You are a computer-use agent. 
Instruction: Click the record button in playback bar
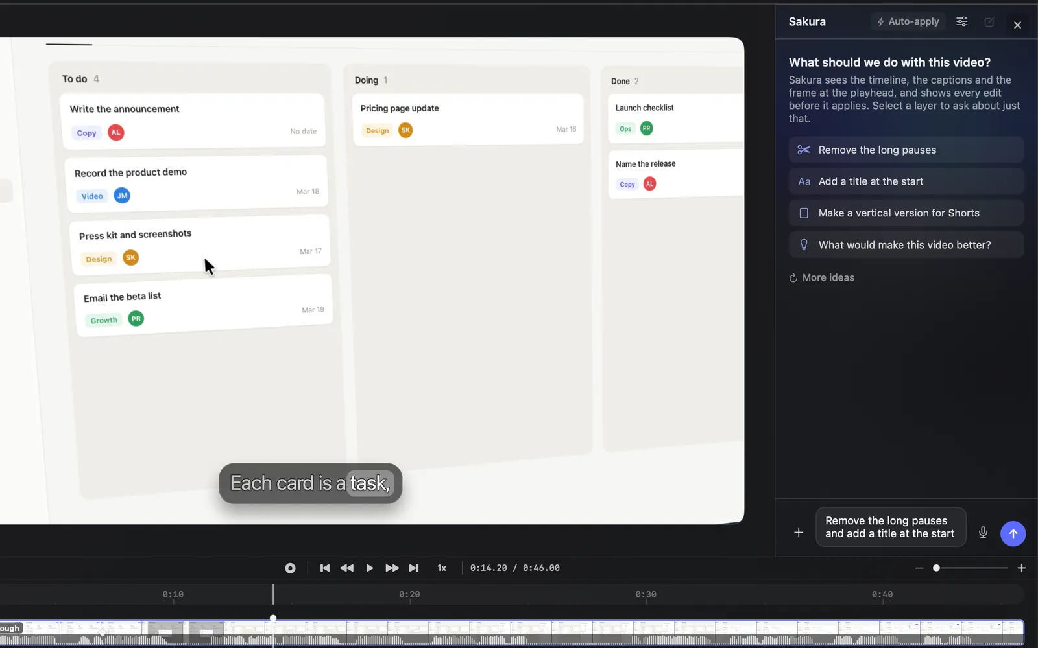290,568
